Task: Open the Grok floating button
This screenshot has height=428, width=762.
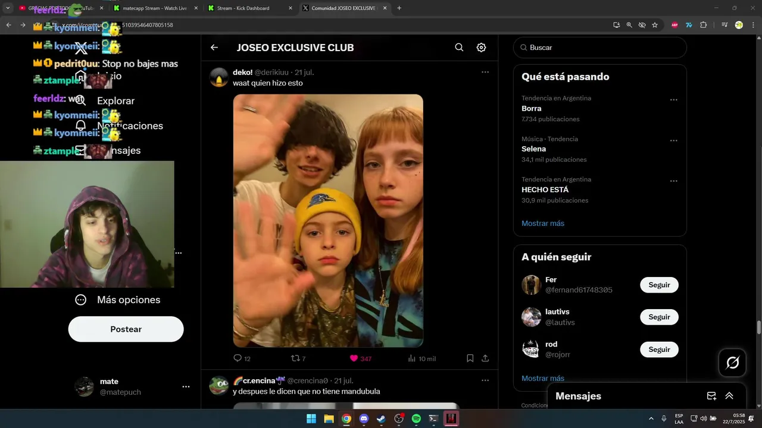Action: click(x=732, y=363)
